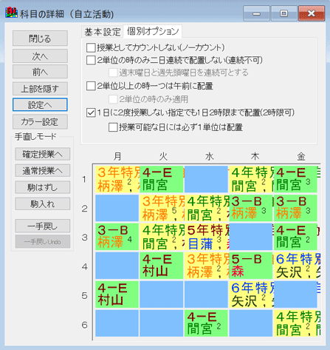Click the 月 column header
Viewport: 330px width, 350px height.
pos(117,156)
